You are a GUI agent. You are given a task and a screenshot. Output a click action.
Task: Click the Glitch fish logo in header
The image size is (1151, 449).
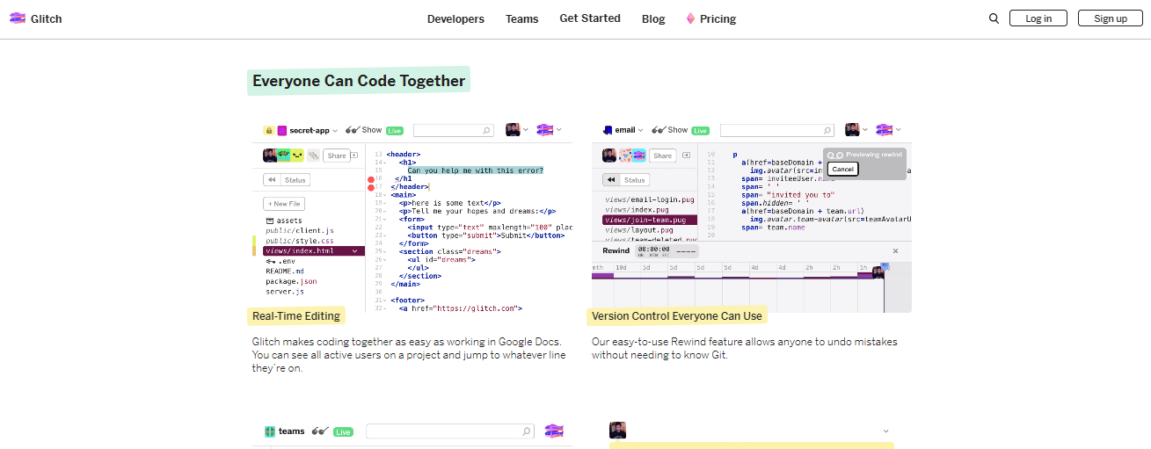pos(18,18)
